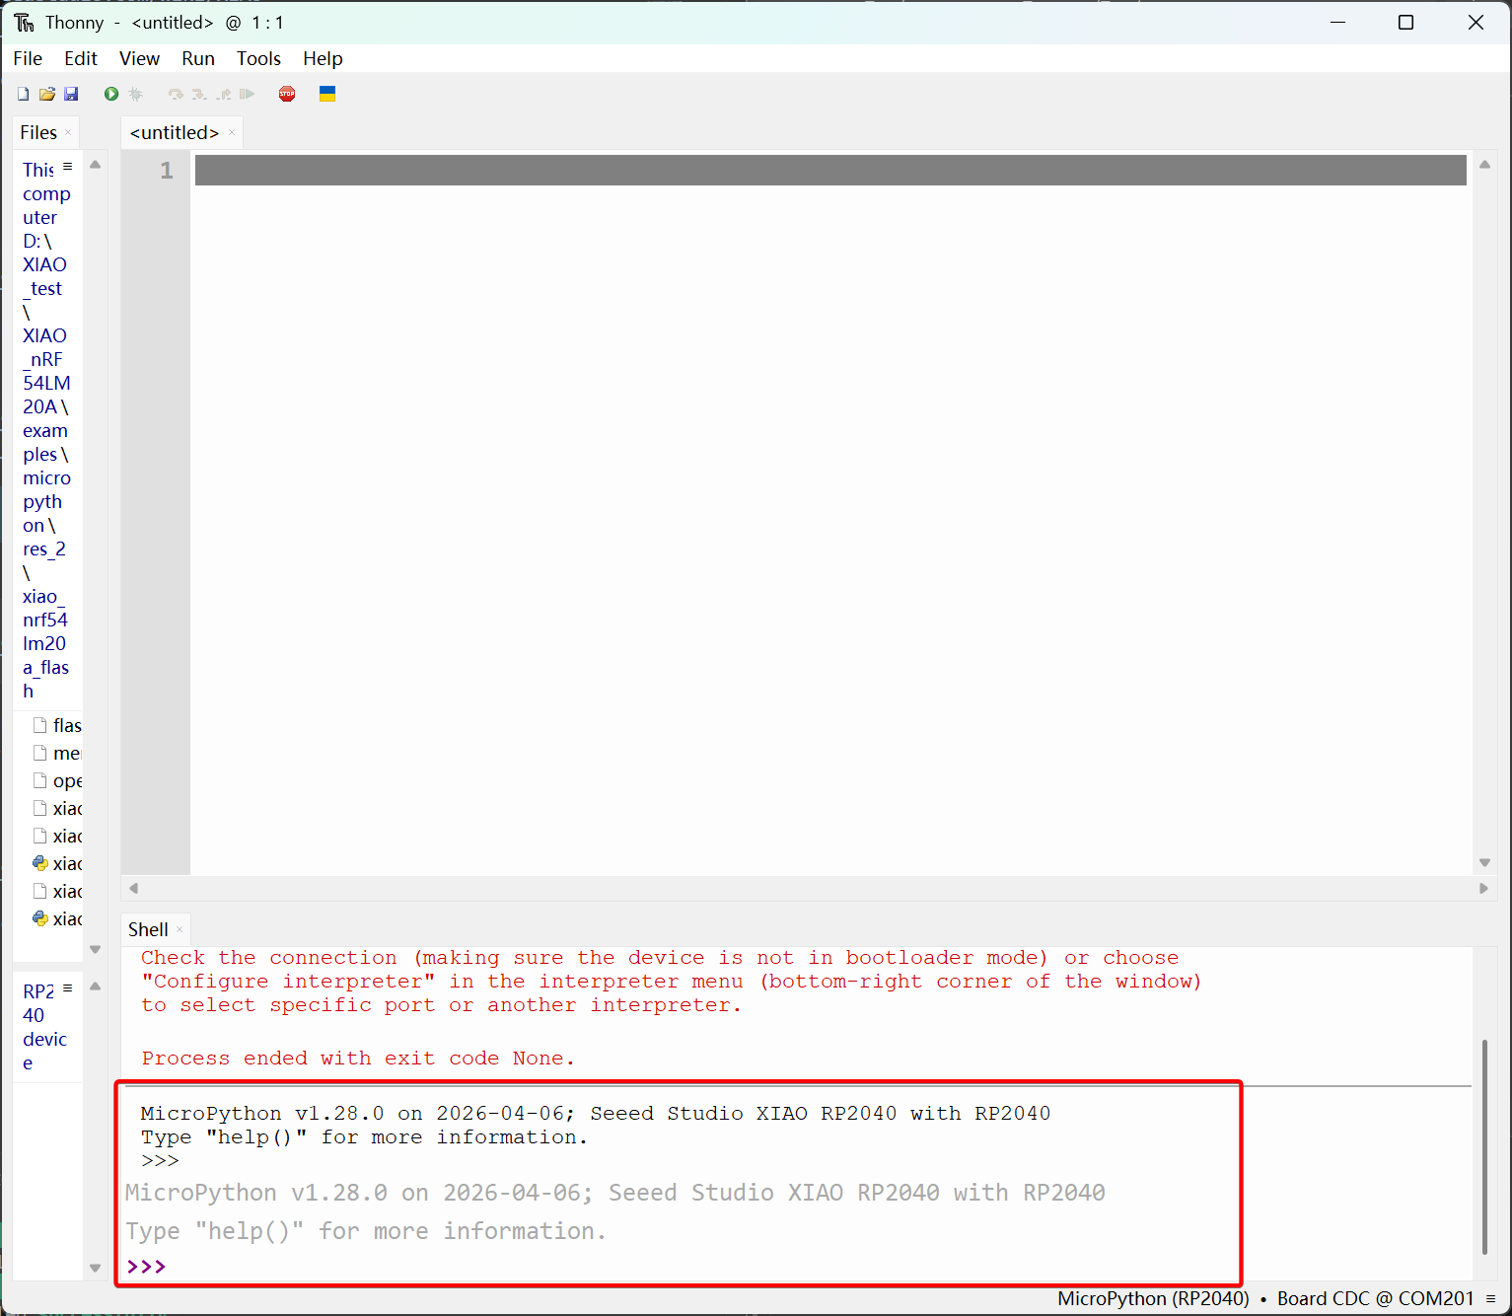Switch to the <untitled> editor tab
This screenshot has height=1316, width=1512.
(x=175, y=132)
